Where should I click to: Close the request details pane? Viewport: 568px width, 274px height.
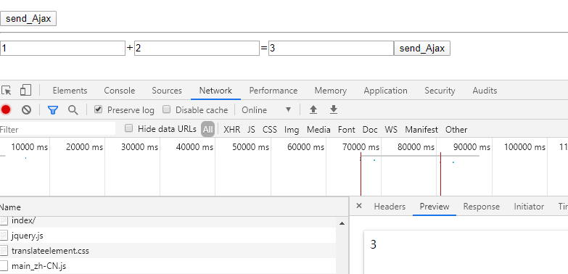coord(359,206)
